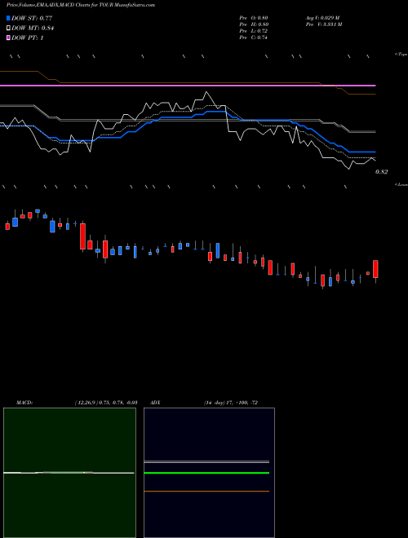Click the white DOW MT legend swatch

9,29
